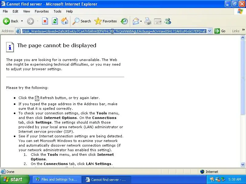This screenshot has width=246, height=184.
Task: Click the Internet zone globe icon
Action: 202,172
